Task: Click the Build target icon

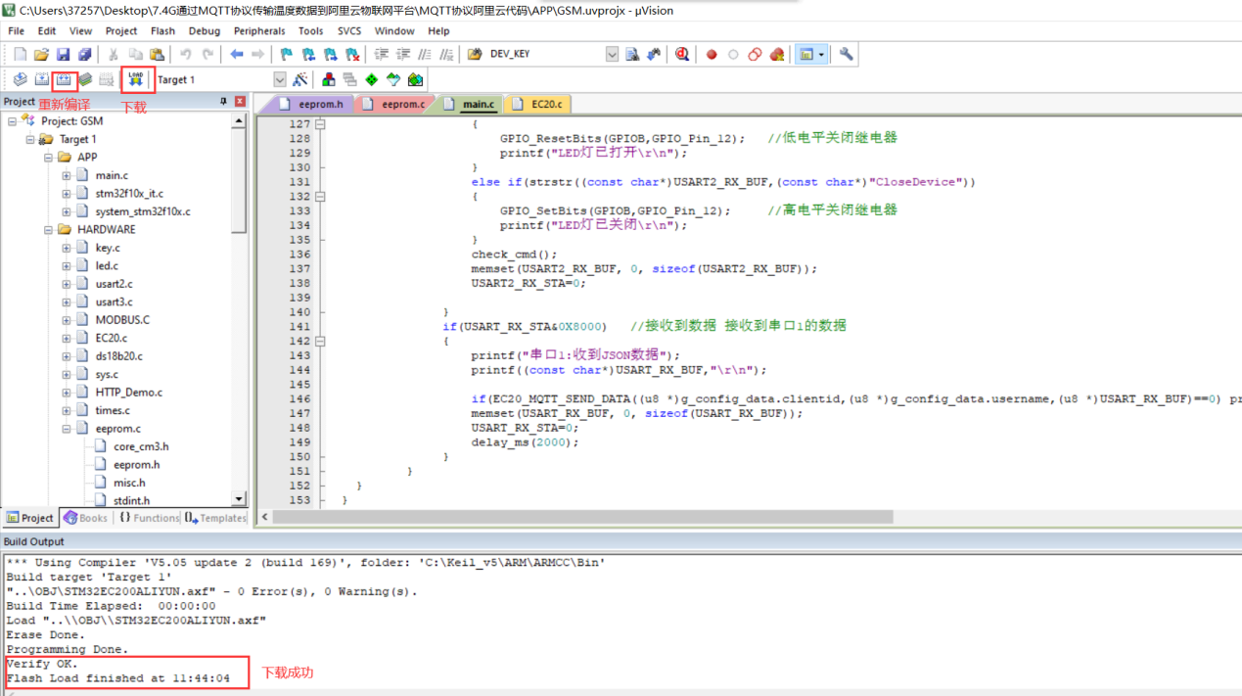Action: pyautogui.click(x=42, y=79)
